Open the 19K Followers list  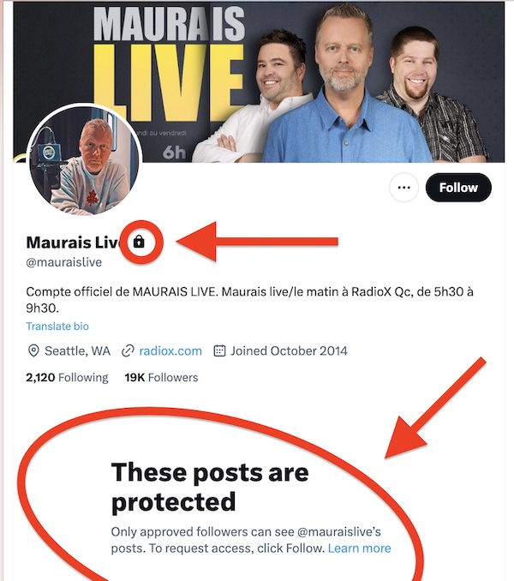point(161,377)
